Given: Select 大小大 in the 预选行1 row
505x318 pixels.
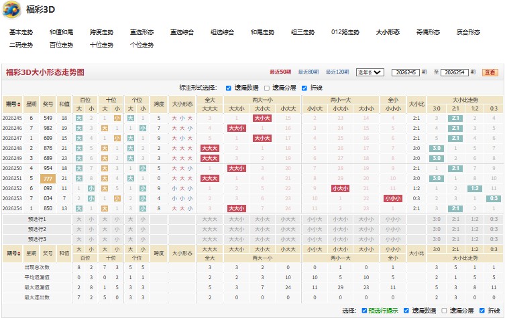Looking at the screenshot, I should [x=262, y=220].
